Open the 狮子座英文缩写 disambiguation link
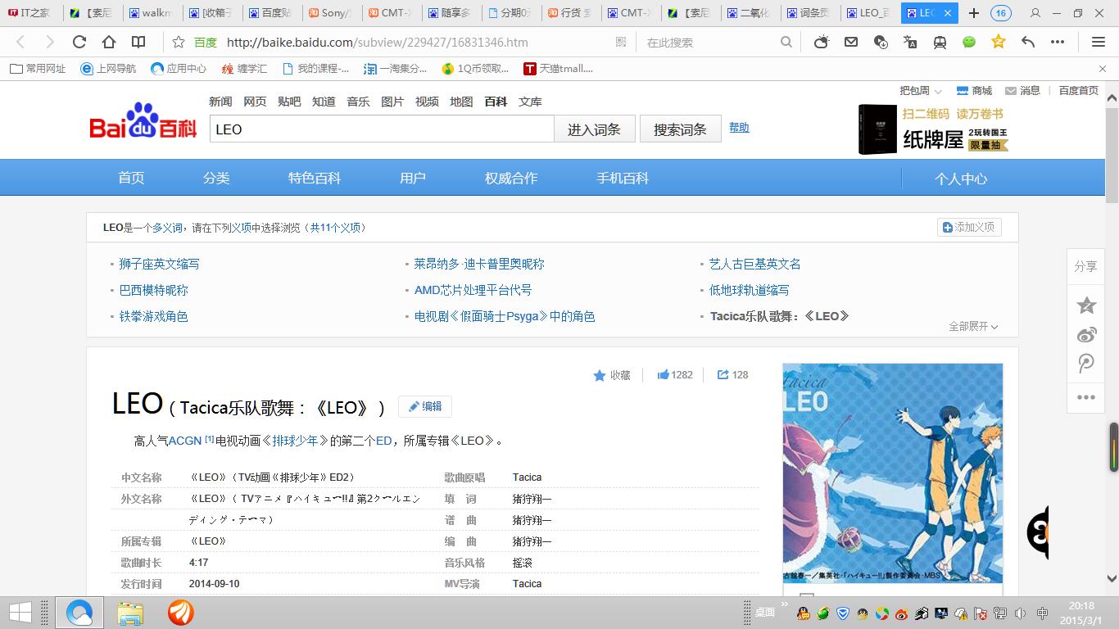1119x629 pixels. [159, 264]
